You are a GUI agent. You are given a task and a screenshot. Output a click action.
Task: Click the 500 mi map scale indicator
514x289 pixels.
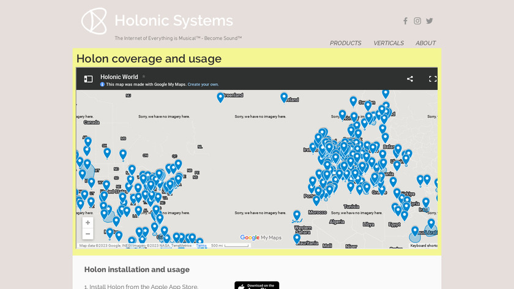229,246
